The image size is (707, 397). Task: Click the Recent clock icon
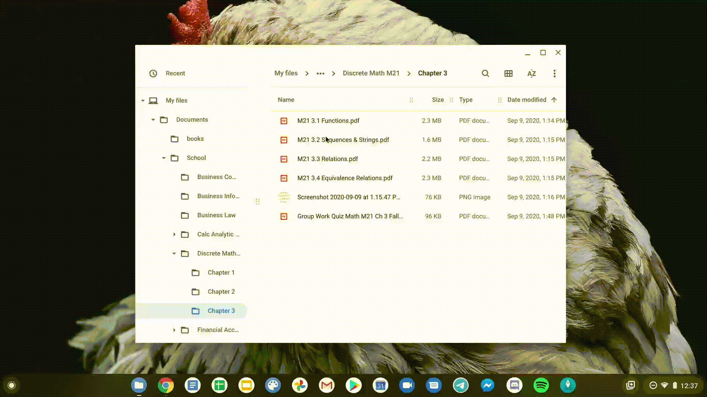coord(153,74)
